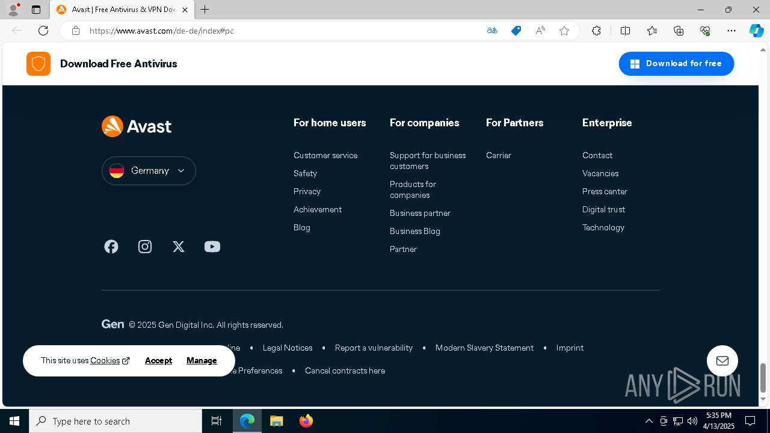Open a new browser tab
Image resolution: width=770 pixels, height=433 pixels.
click(x=205, y=10)
